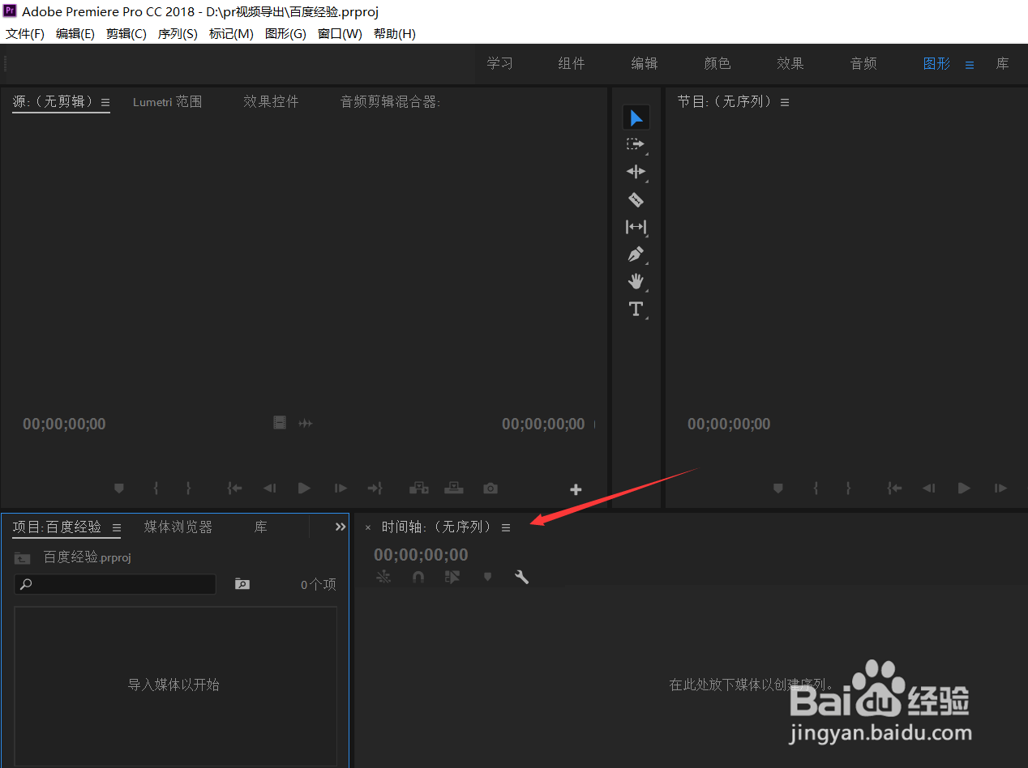Open the 序列(S) menu
Image resolution: width=1028 pixels, height=768 pixels.
coord(178,34)
